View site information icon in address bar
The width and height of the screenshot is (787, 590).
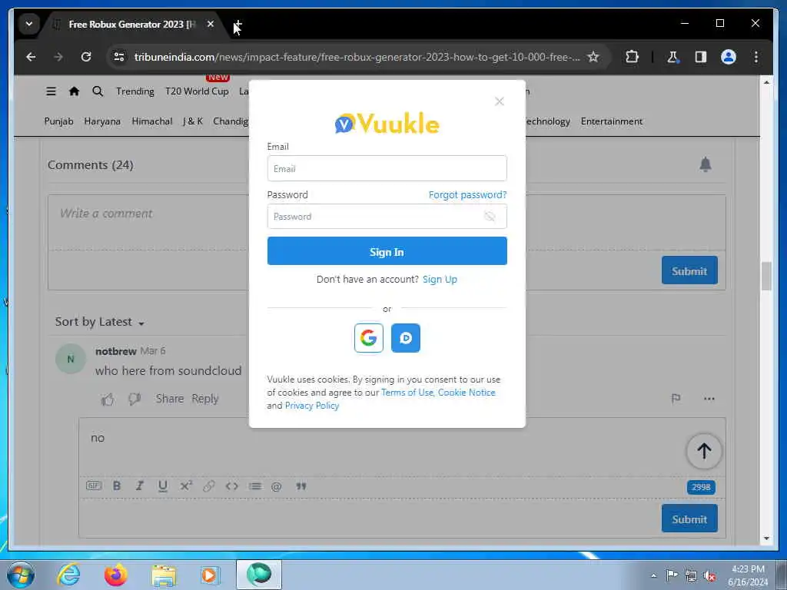click(119, 57)
